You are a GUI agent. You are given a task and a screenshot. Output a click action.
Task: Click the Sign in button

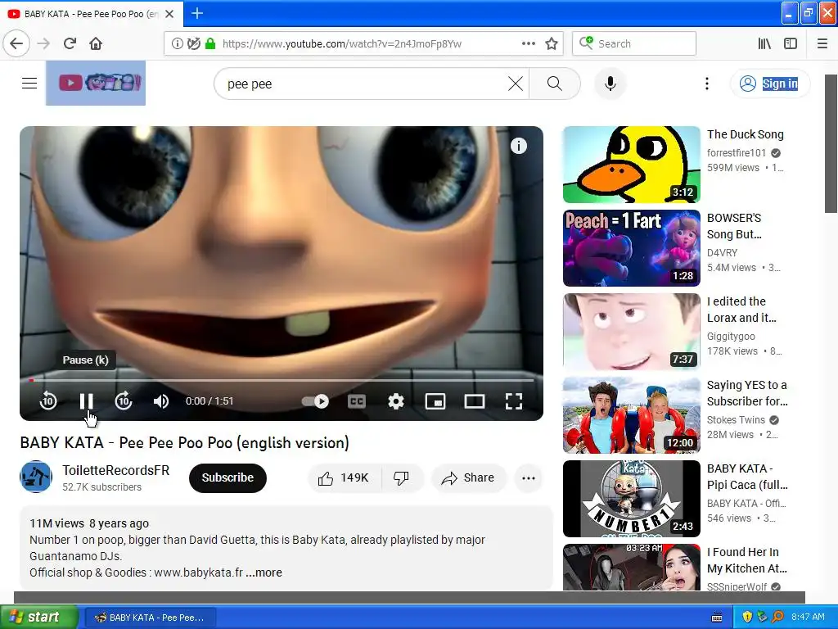pyautogui.click(x=770, y=84)
